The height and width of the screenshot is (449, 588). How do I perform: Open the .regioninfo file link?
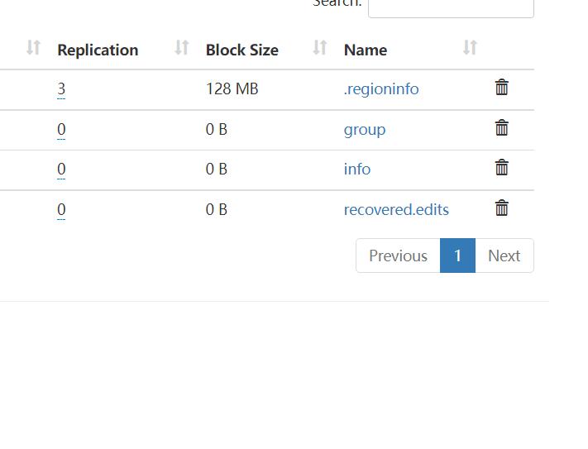coord(381,88)
